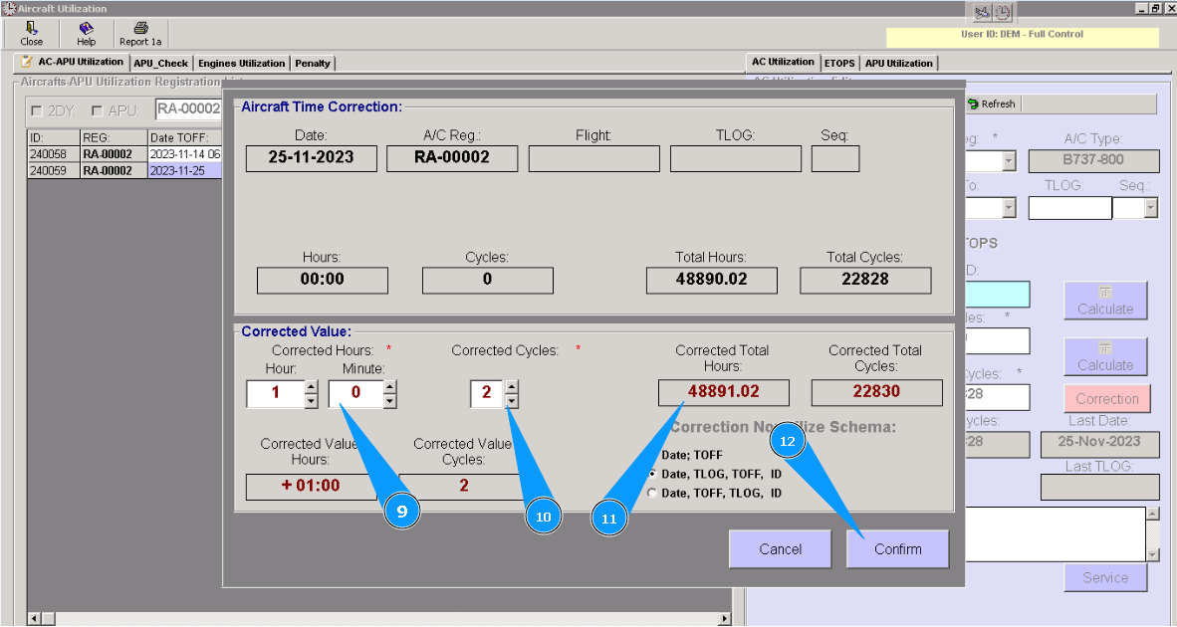1177x627 pixels.
Task: Select row with ID 240059
Action: tap(125, 170)
